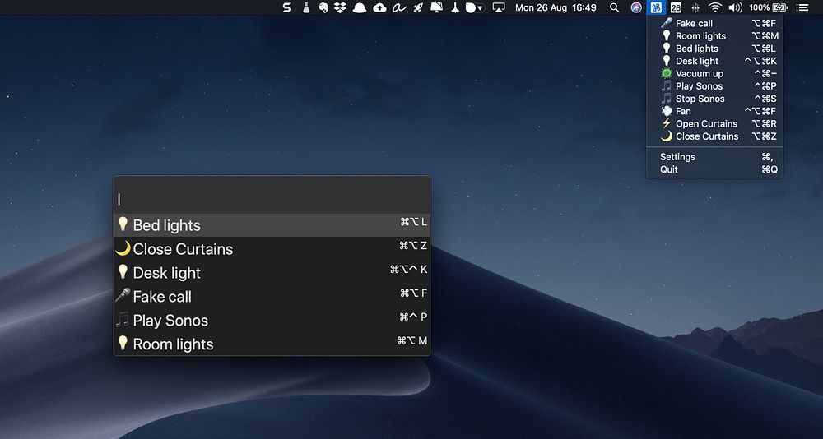Click the Fan wind icon in the menu
This screenshot has width=823, height=439.
point(667,111)
